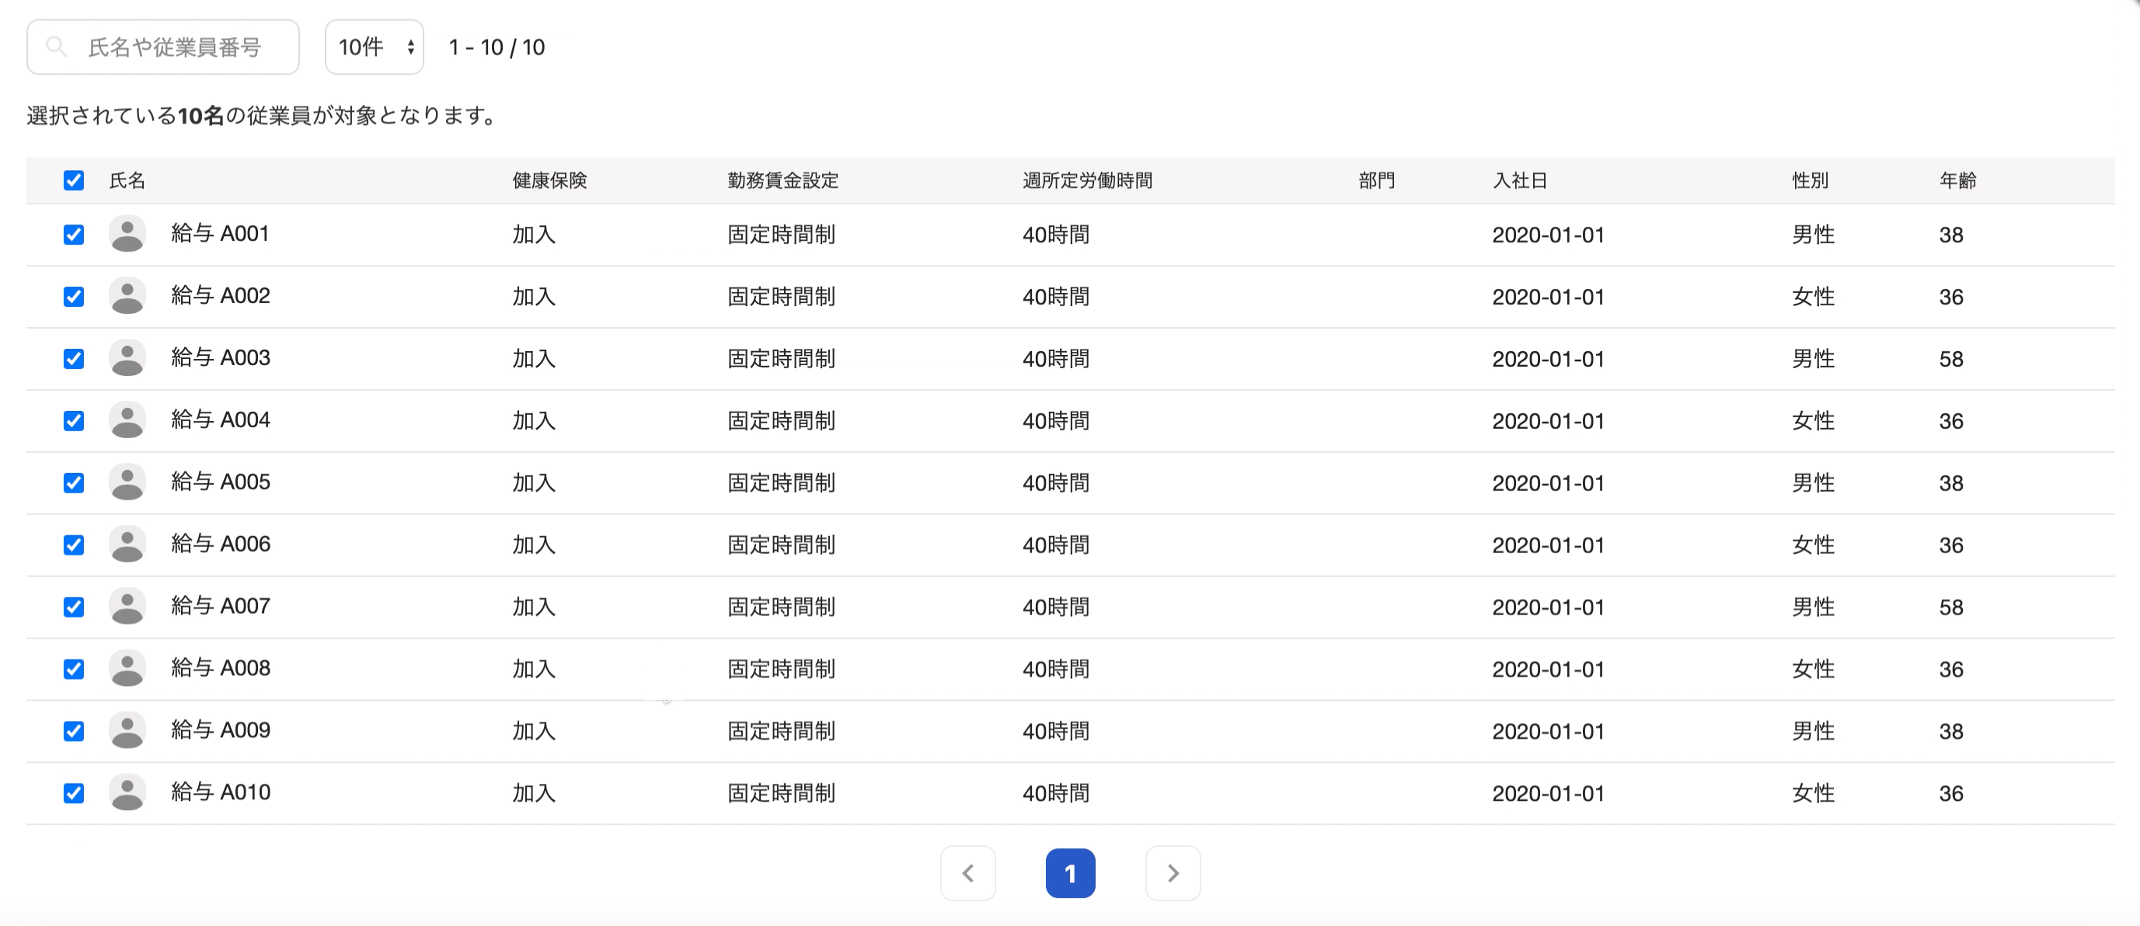Click avatar icon for 給与 A005

127,482
